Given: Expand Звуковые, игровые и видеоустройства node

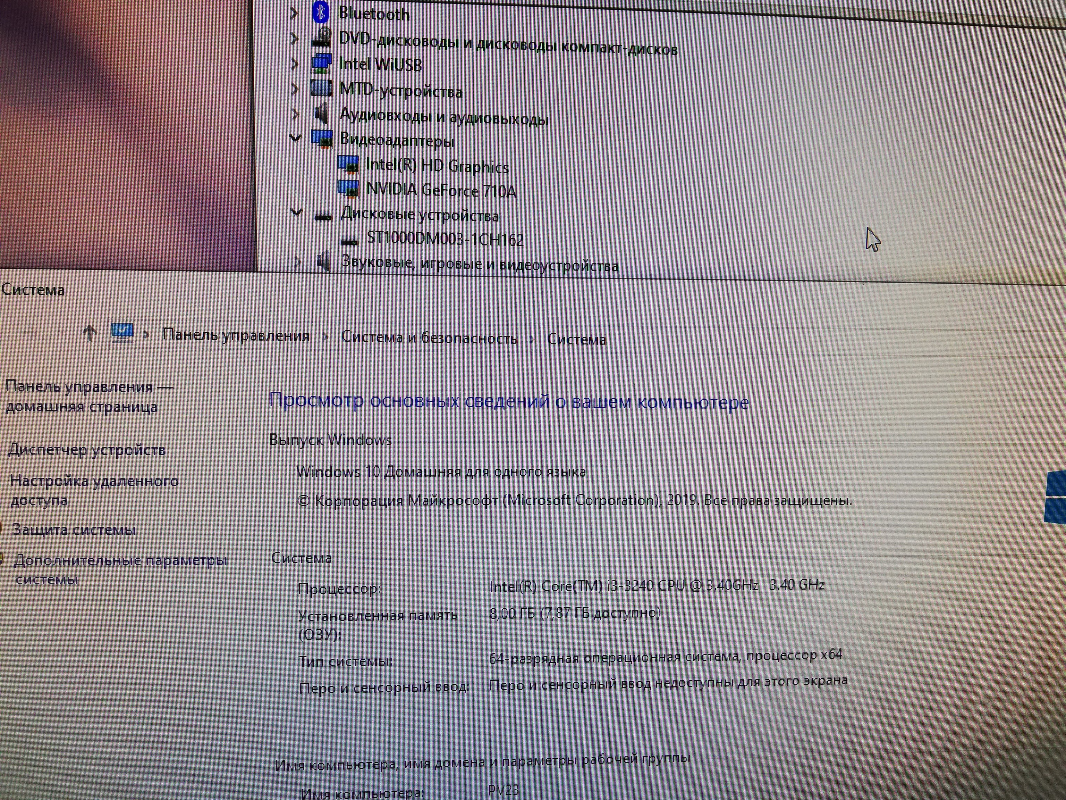Looking at the screenshot, I should click(x=297, y=262).
